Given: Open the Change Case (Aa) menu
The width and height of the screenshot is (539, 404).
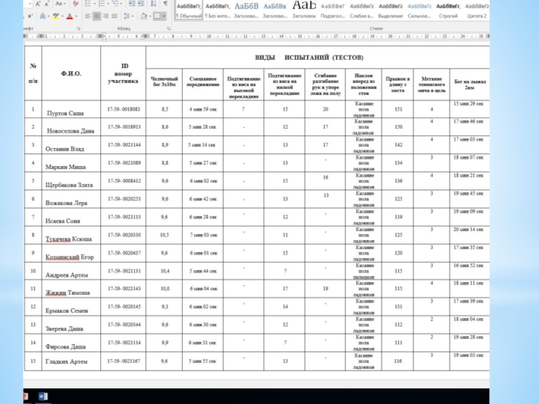Looking at the screenshot, I should coord(60,4).
